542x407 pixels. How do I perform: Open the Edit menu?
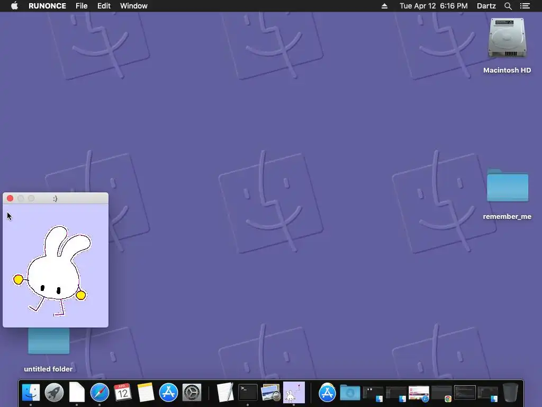click(104, 6)
